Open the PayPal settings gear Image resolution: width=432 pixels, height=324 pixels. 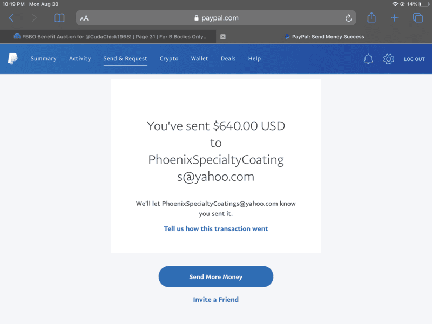(x=389, y=59)
